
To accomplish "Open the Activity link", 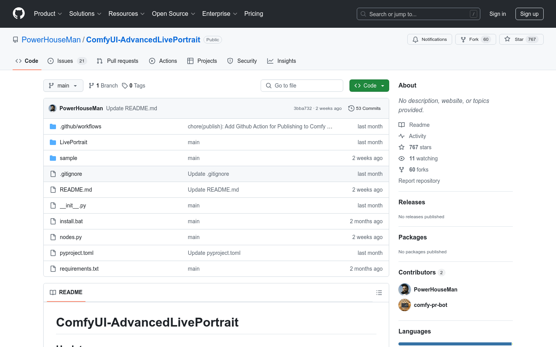I will [x=412, y=136].
